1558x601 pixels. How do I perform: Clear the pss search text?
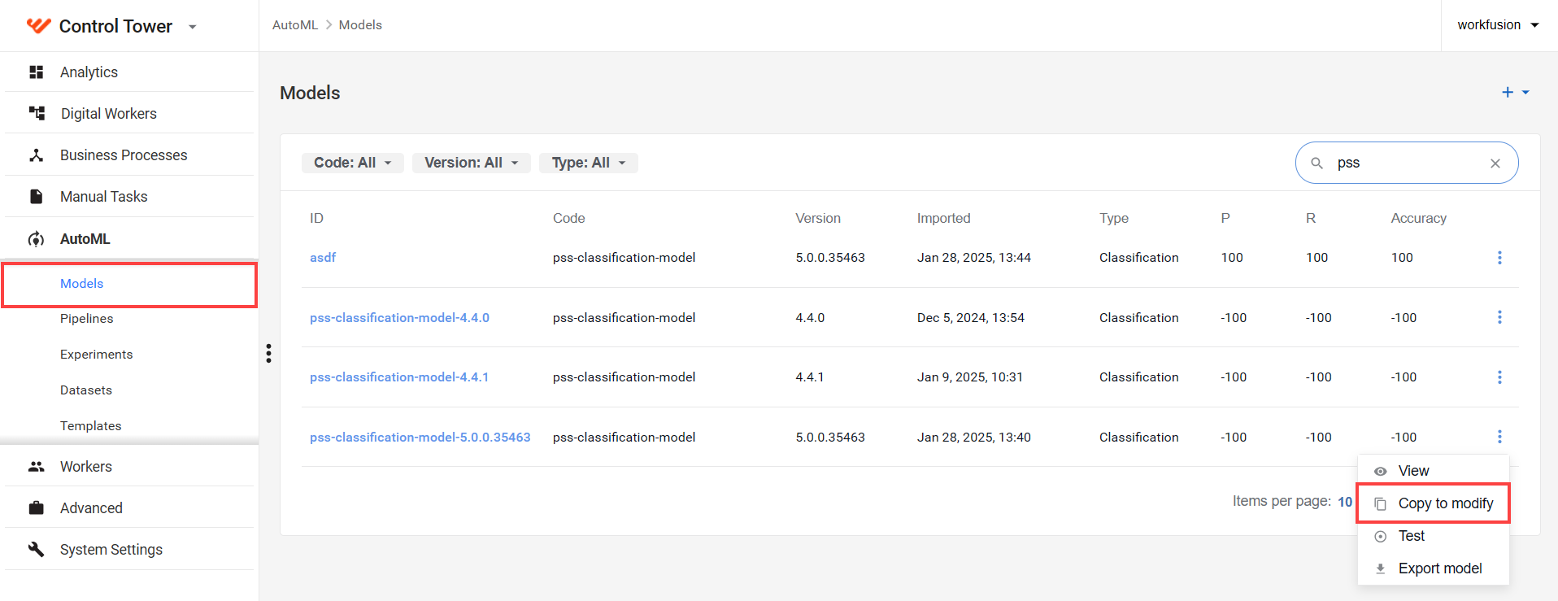(1495, 163)
